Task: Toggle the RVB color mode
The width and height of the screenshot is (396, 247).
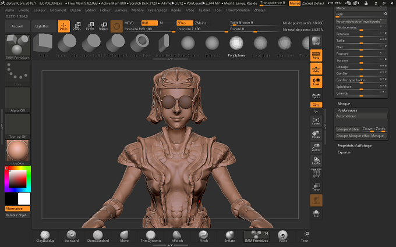Action: tap(149, 23)
